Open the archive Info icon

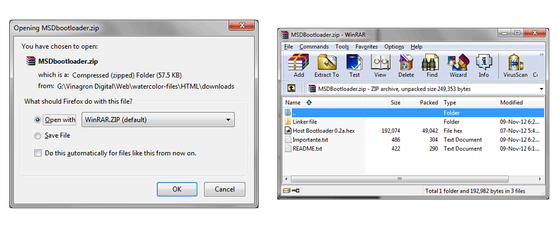[484, 66]
